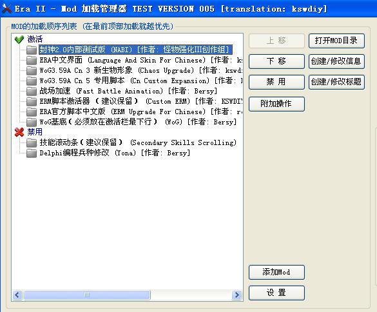377x312 pixels.
Task: Click folder icon of ERA中文界面 mod
Action: pos(32,60)
